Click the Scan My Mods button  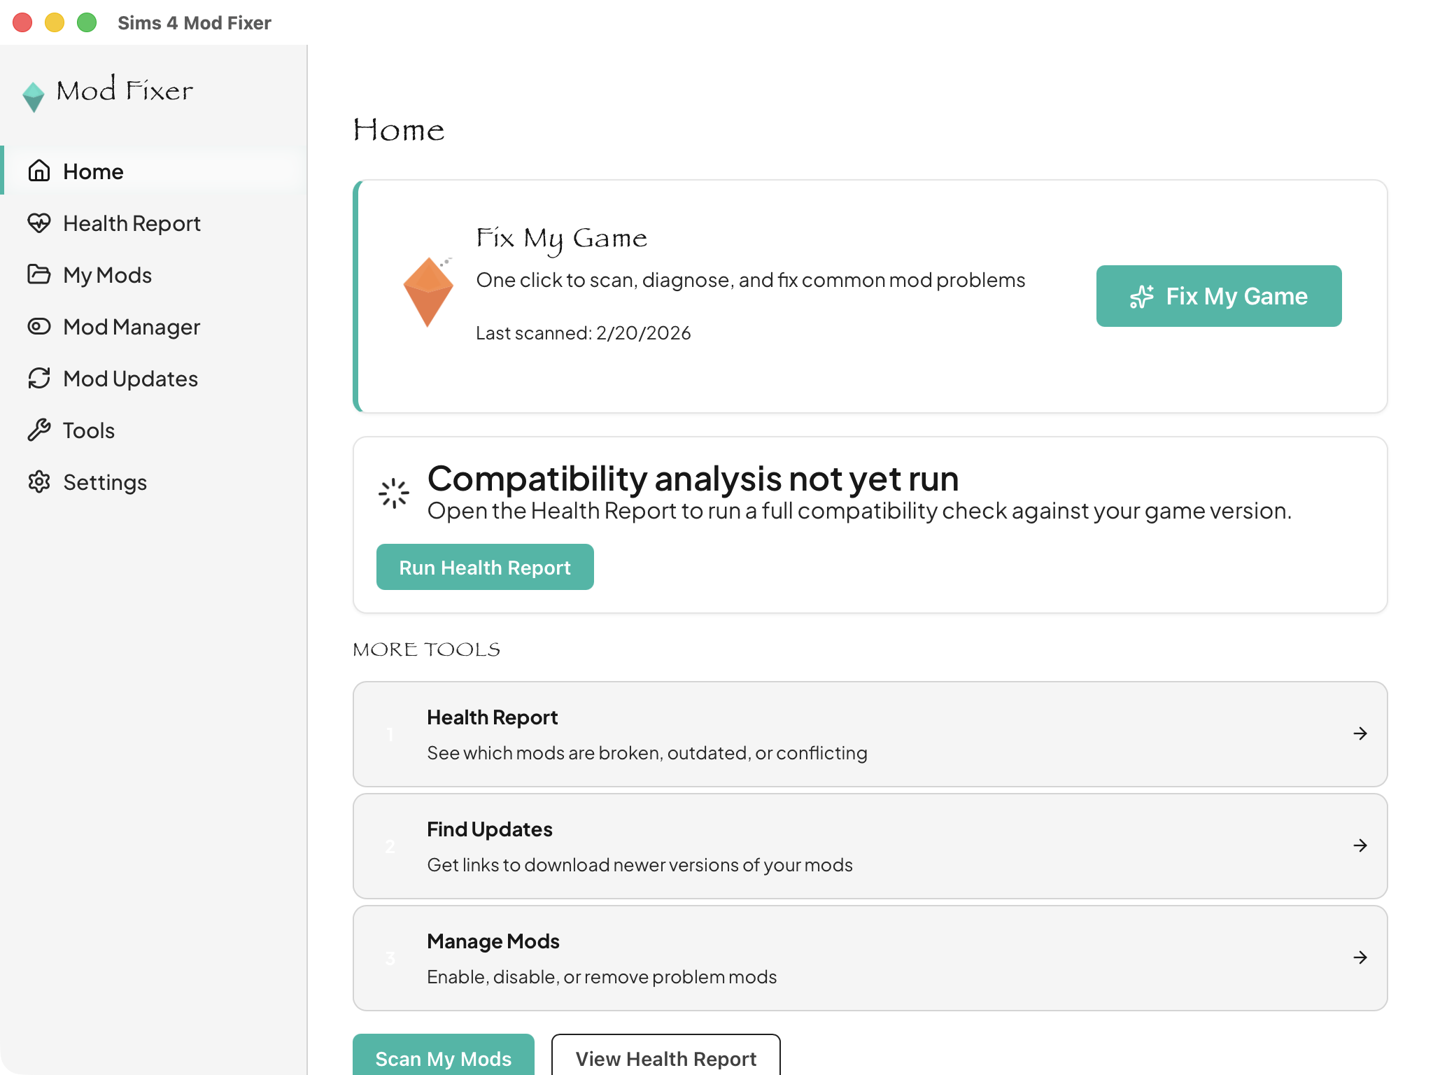(x=444, y=1057)
